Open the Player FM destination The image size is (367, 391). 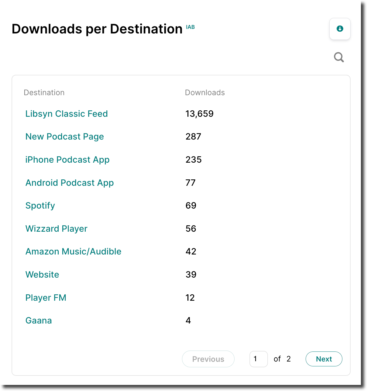click(46, 298)
